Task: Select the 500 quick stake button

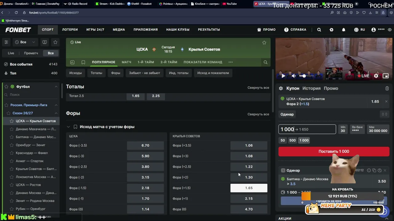Action: pos(292,140)
